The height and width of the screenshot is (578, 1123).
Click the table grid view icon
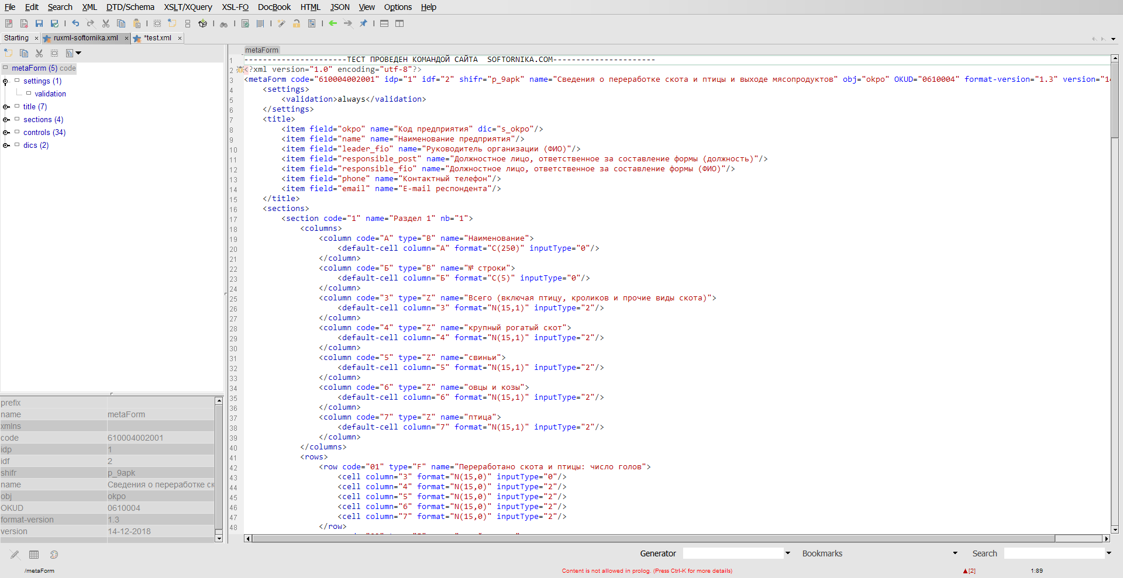click(x=34, y=555)
